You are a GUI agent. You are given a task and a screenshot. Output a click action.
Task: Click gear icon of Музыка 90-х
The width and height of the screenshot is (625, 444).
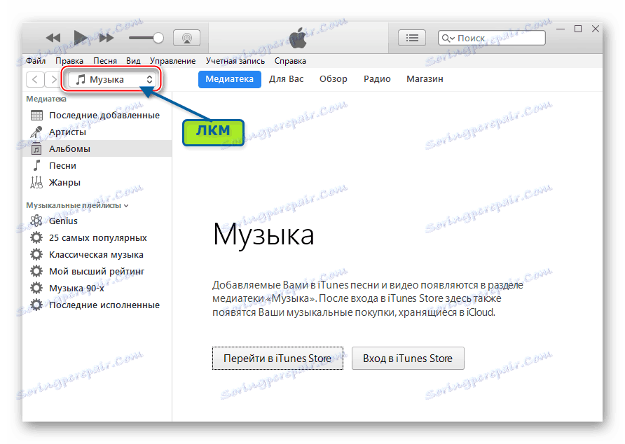pos(36,288)
